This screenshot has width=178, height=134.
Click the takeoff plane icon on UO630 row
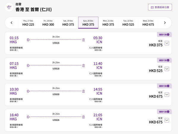point(28,91)
